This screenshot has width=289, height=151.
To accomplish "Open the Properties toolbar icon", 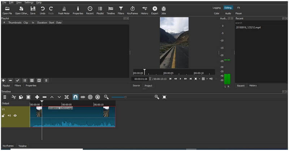I will (78, 10).
